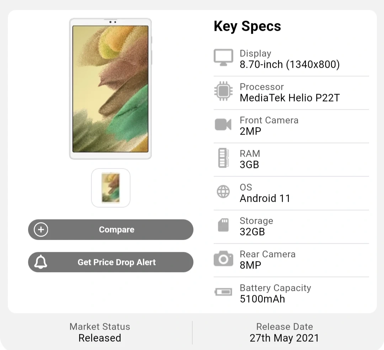Click the plus icon on Compare
Image resolution: width=384 pixels, height=350 pixels.
(41, 230)
